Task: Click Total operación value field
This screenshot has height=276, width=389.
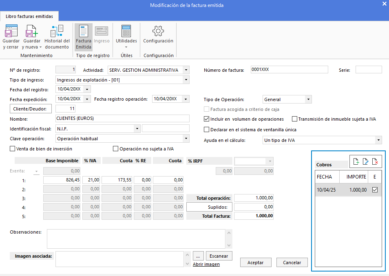Action: [254, 198]
